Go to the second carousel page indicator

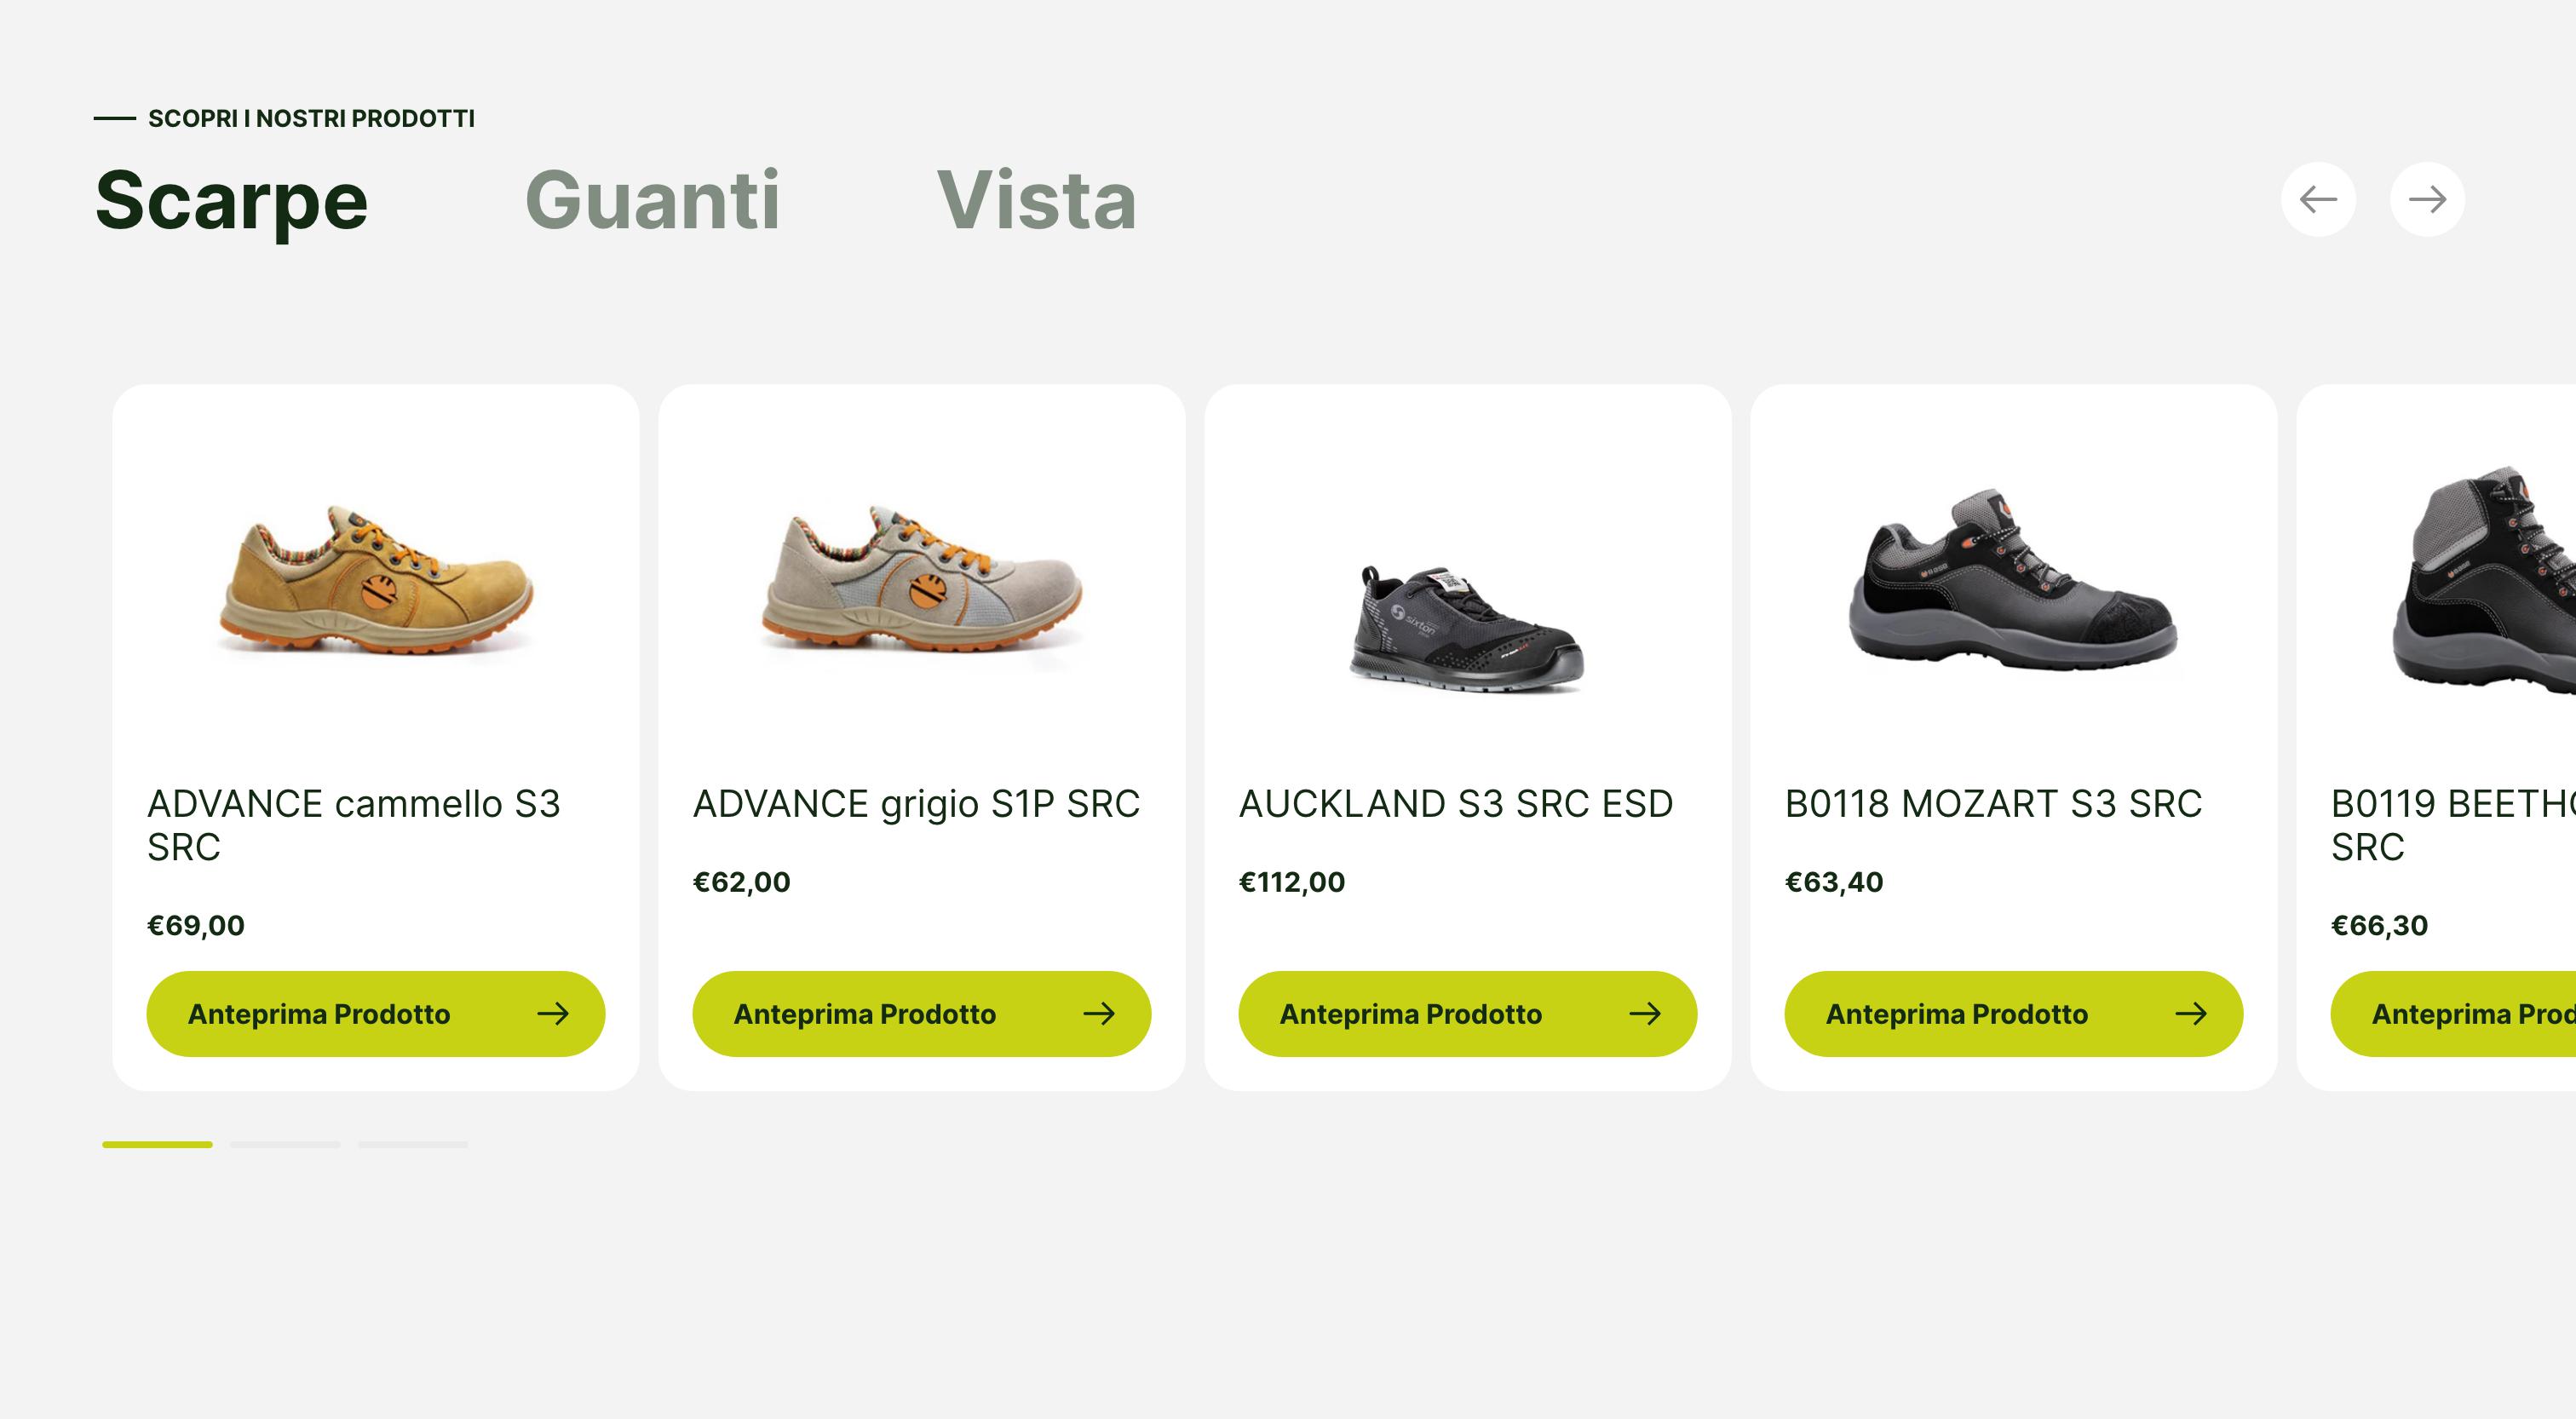pyautogui.click(x=285, y=1144)
